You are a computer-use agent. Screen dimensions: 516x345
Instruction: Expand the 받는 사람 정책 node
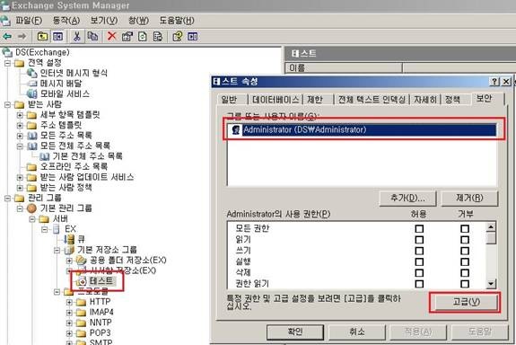tap(20, 188)
